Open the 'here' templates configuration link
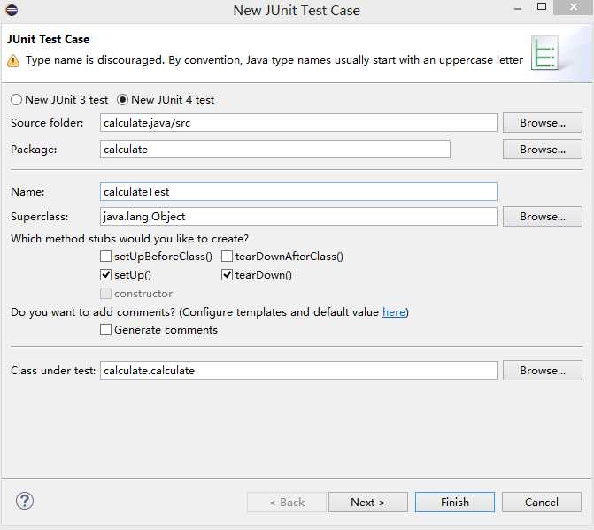The image size is (594, 530). point(394,312)
